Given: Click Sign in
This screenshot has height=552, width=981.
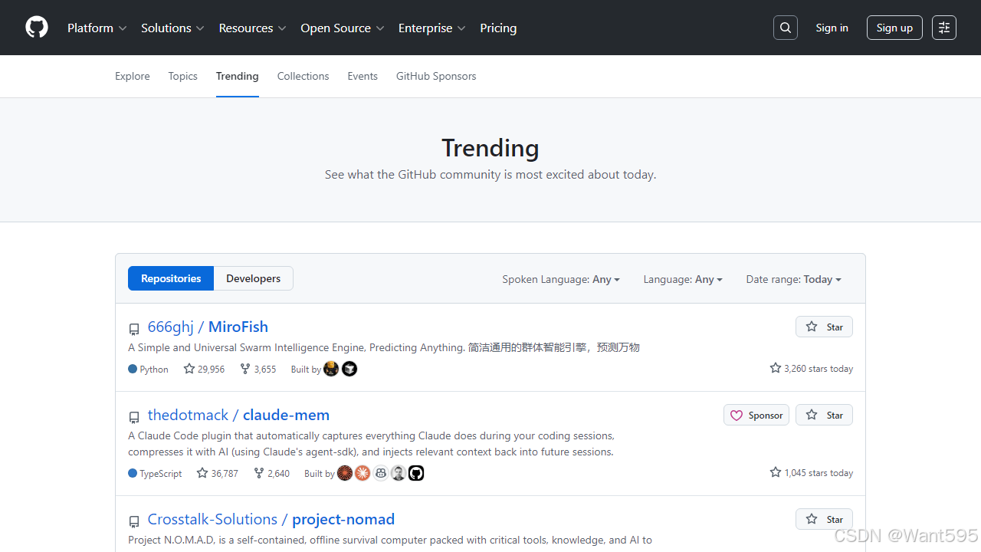Looking at the screenshot, I should click(832, 28).
